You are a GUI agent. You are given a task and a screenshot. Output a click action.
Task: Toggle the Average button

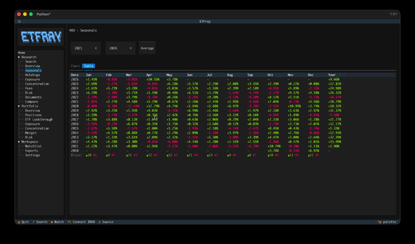[147, 48]
